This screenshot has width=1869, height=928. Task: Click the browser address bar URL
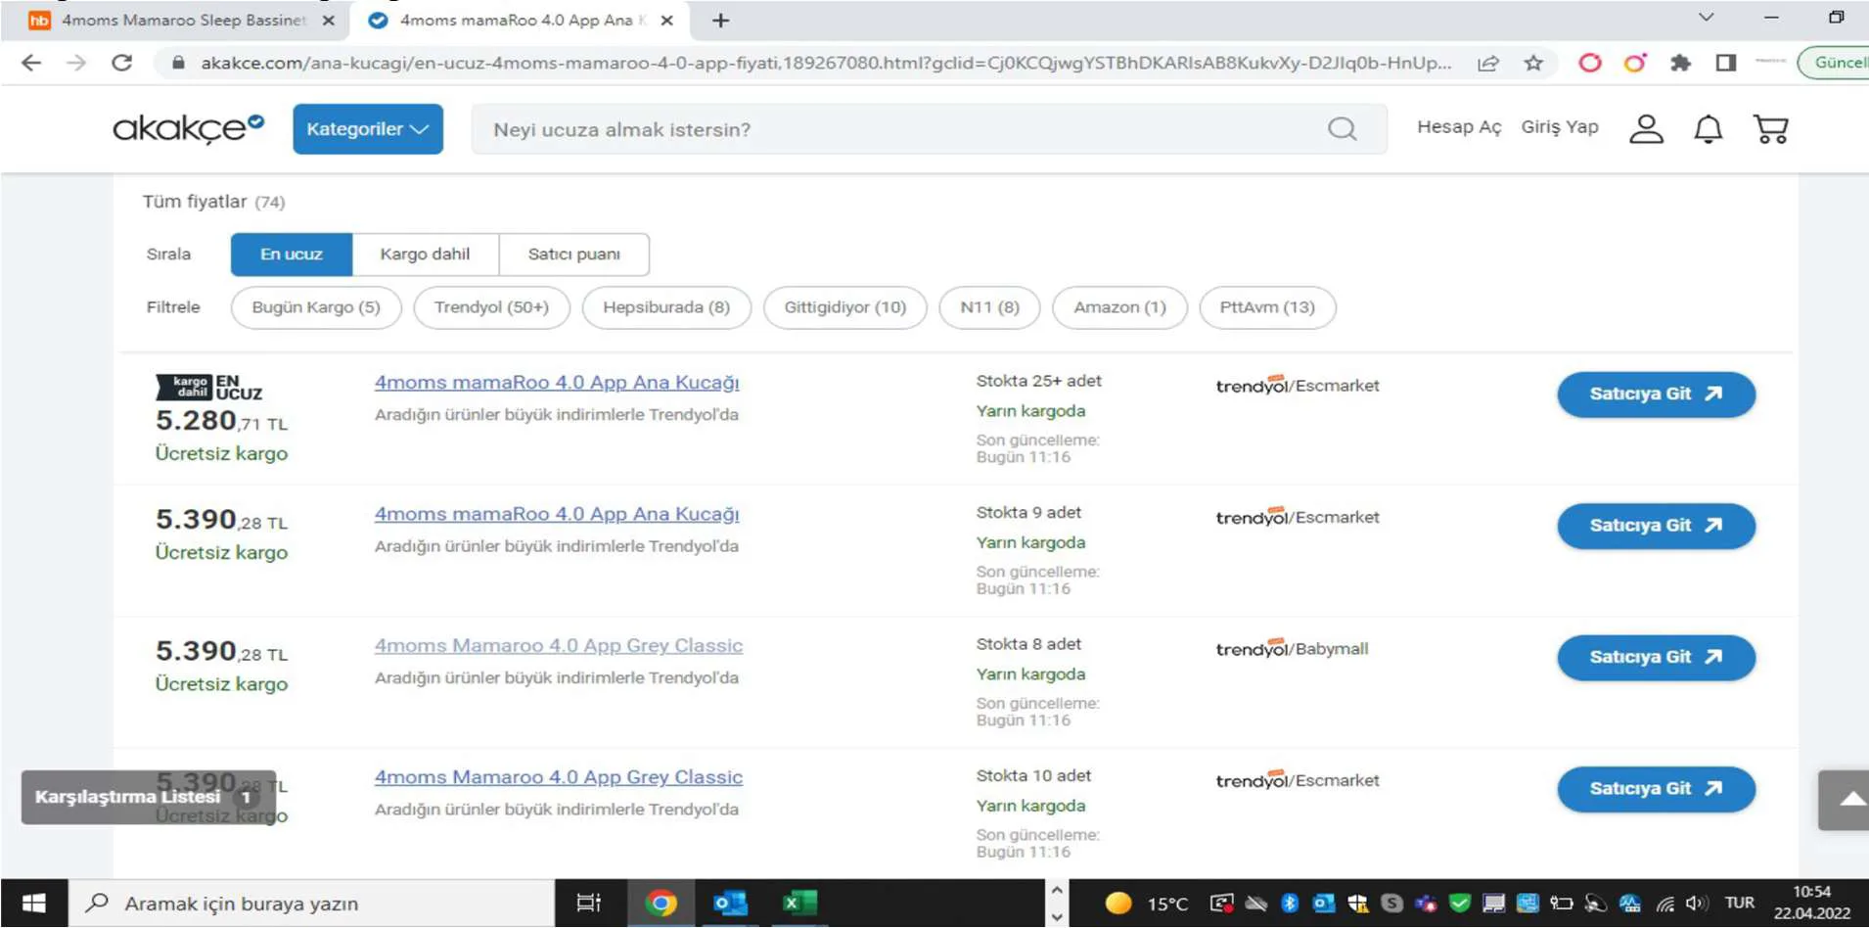point(825,63)
